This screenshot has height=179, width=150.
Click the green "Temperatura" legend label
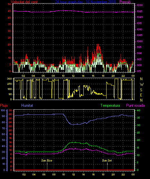click(x=110, y=105)
